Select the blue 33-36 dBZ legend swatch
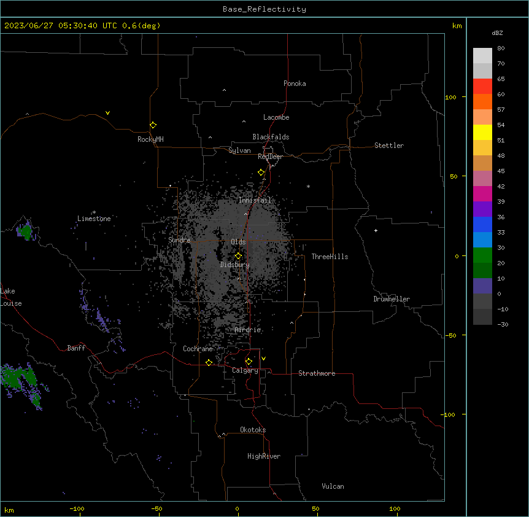The height and width of the screenshot is (517, 529). [x=482, y=224]
